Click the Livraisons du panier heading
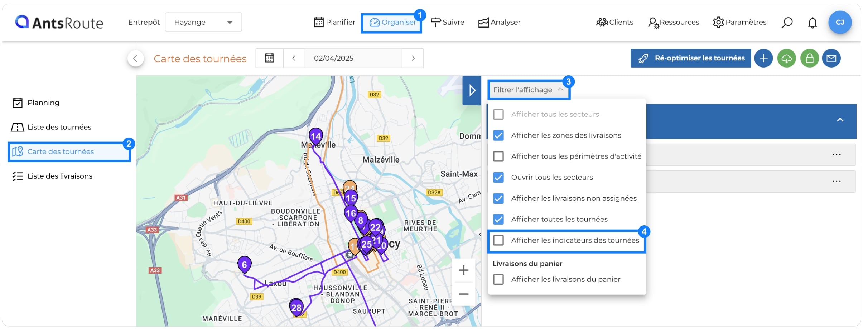Viewport: 863px width, 329px height. coord(527,264)
